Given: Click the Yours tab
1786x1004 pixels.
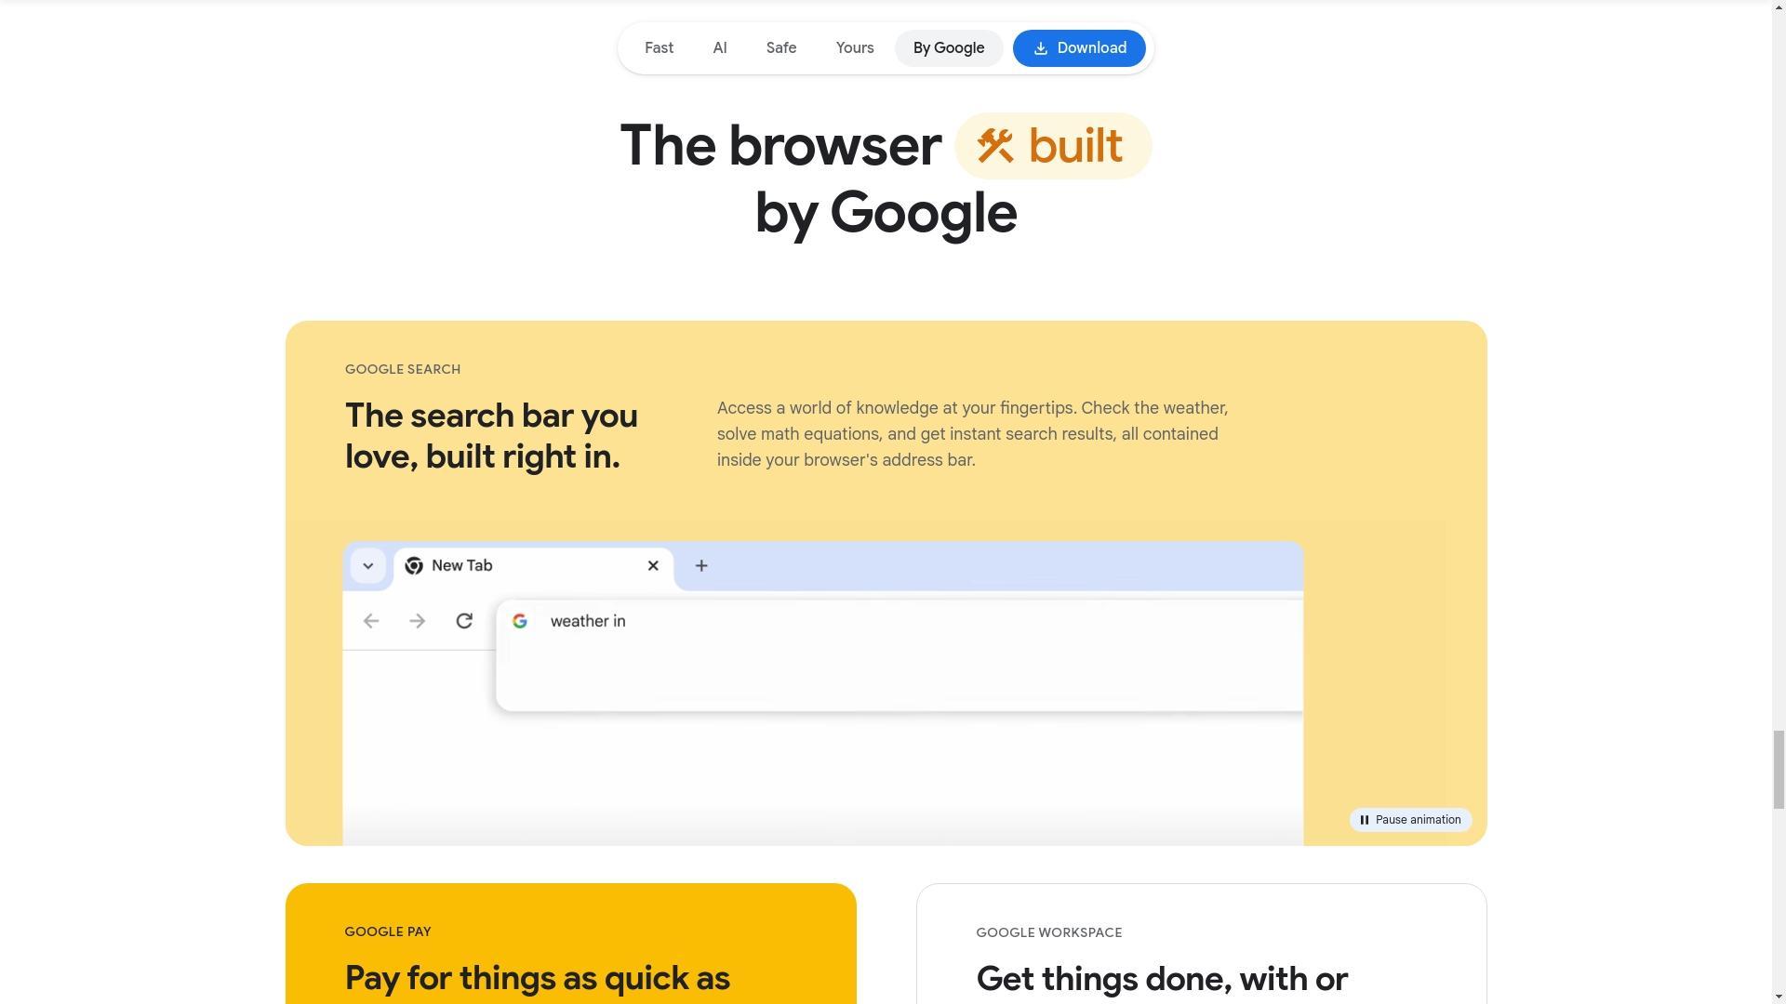Looking at the screenshot, I should point(855,47).
